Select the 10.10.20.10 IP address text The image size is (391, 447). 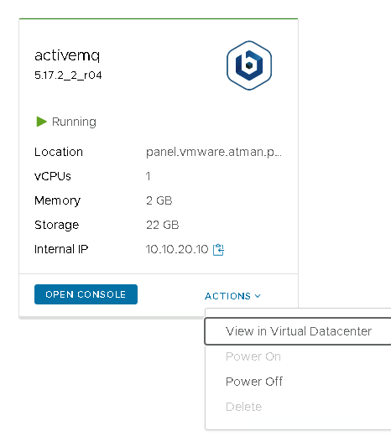177,249
